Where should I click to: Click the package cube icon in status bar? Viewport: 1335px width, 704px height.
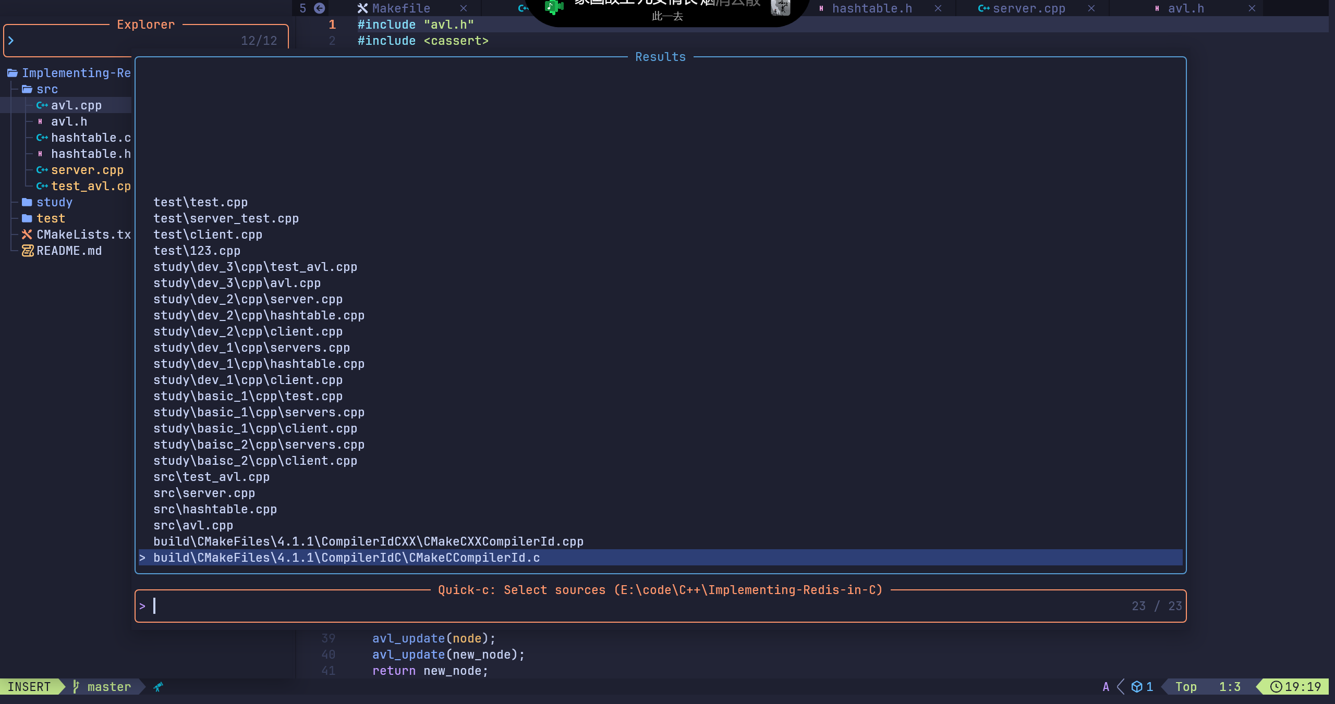pos(1137,687)
